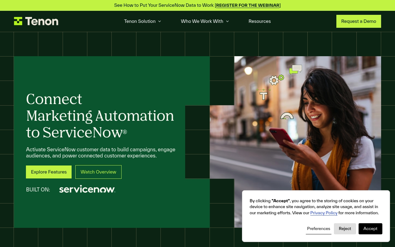Accept cookies
The height and width of the screenshot is (247, 395).
370,229
